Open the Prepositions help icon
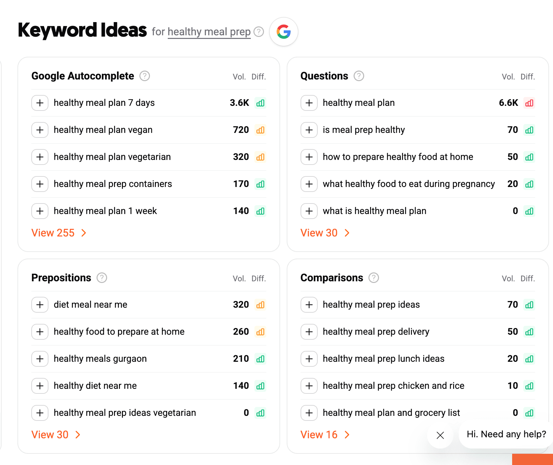 point(102,278)
